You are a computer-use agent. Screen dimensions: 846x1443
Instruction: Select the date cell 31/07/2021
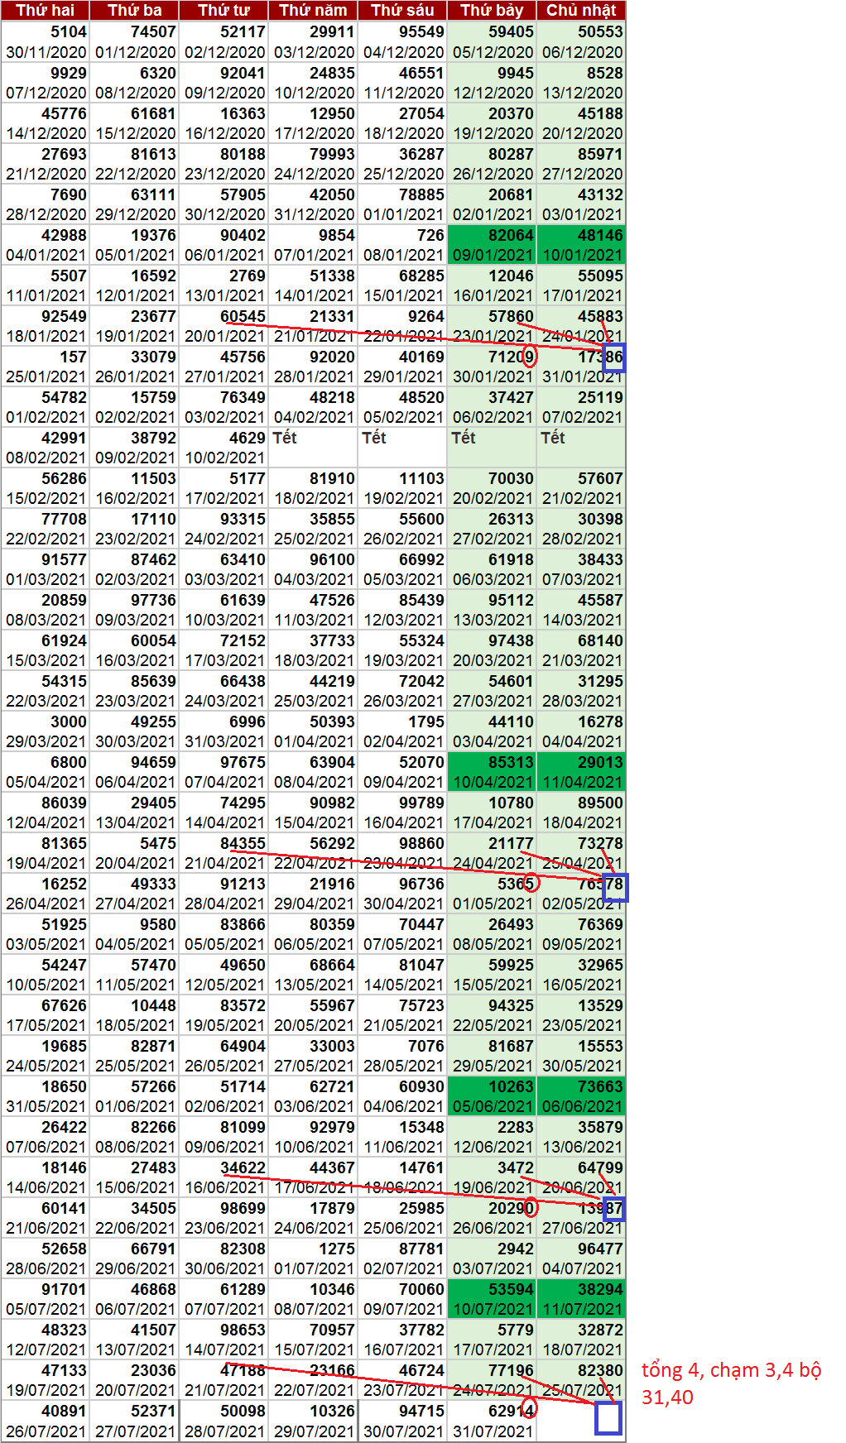493,1431
